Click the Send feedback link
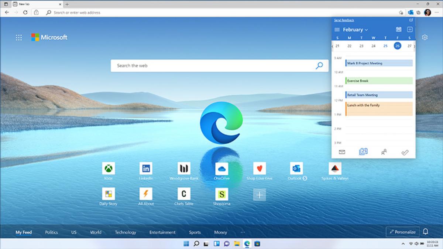Viewport: 443px width, 249px height. (344, 20)
